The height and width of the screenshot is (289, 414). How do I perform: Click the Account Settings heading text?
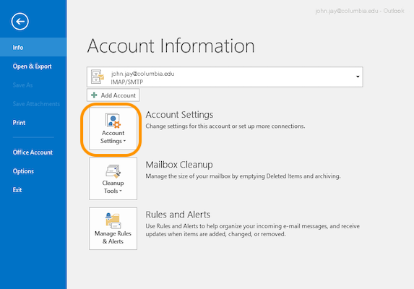point(179,115)
